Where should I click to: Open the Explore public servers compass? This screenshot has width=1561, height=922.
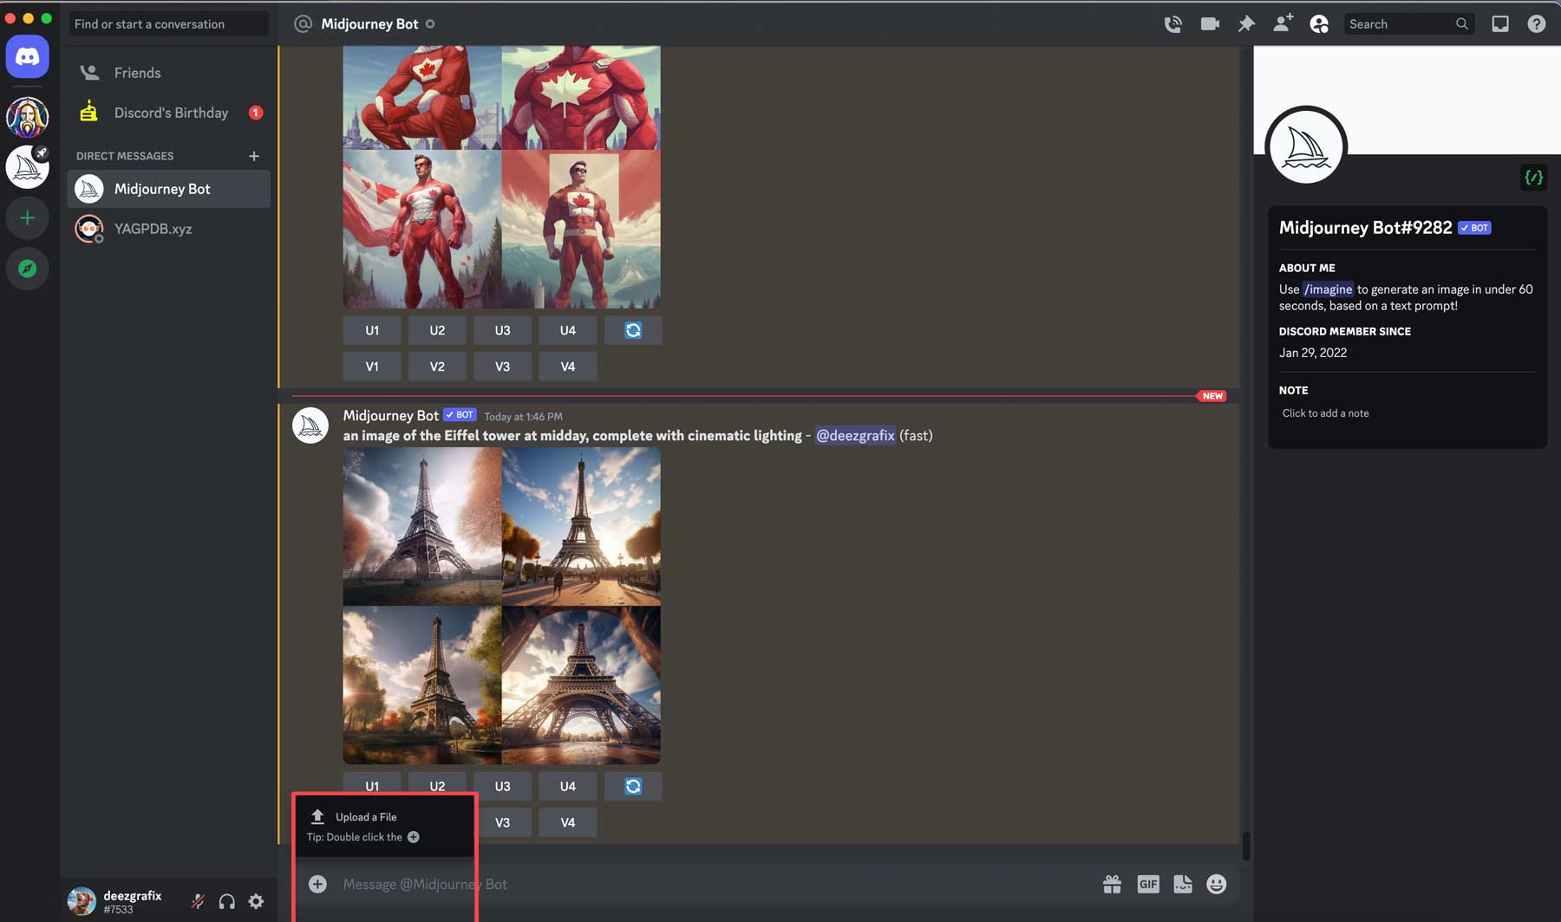click(27, 269)
